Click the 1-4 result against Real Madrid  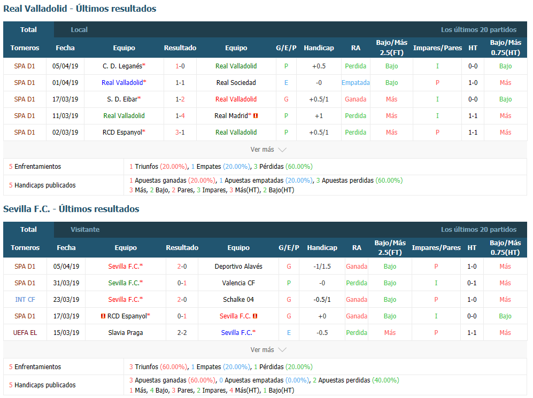click(x=180, y=116)
